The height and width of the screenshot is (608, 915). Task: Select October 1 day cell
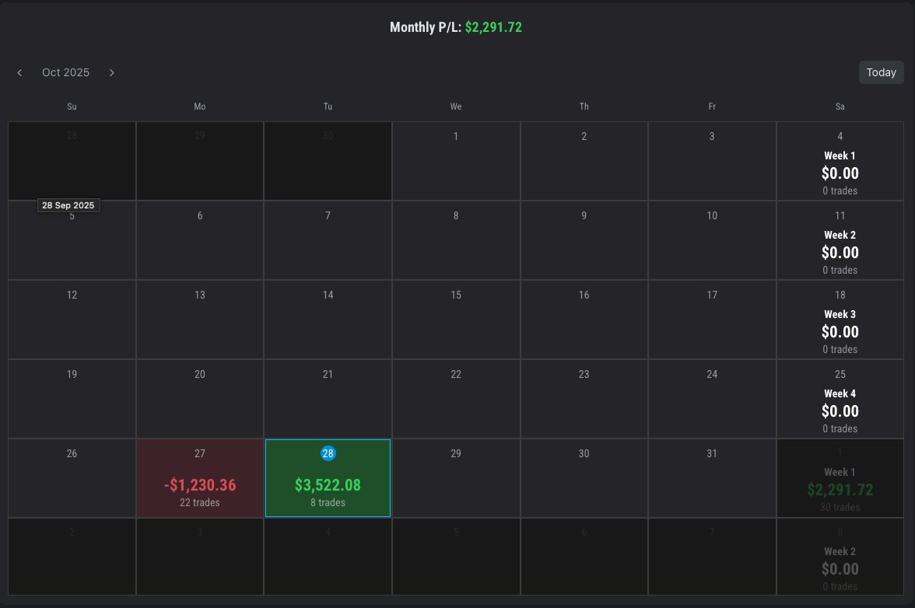(456, 161)
